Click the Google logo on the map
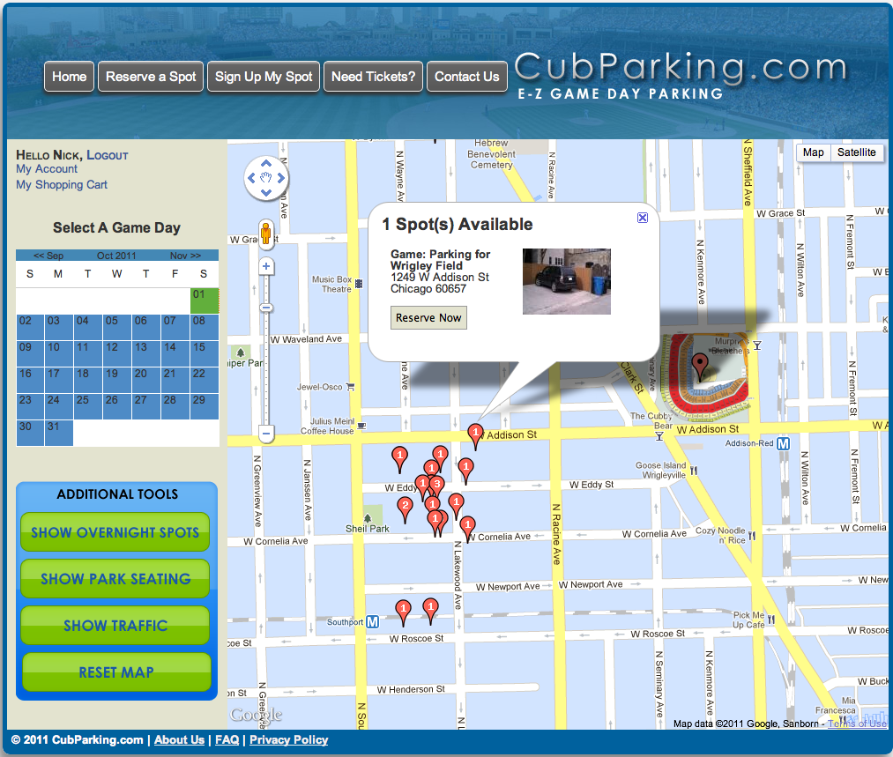Screen dimensions: 893x757 (x=256, y=715)
